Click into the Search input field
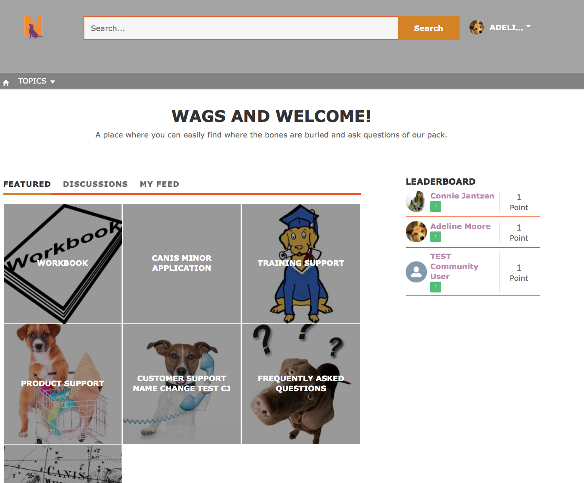584x483 pixels. (241, 28)
